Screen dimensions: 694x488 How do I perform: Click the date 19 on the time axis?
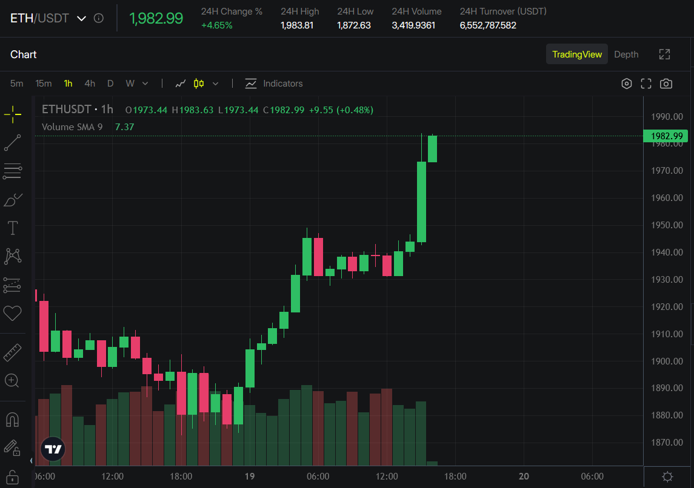[250, 476]
